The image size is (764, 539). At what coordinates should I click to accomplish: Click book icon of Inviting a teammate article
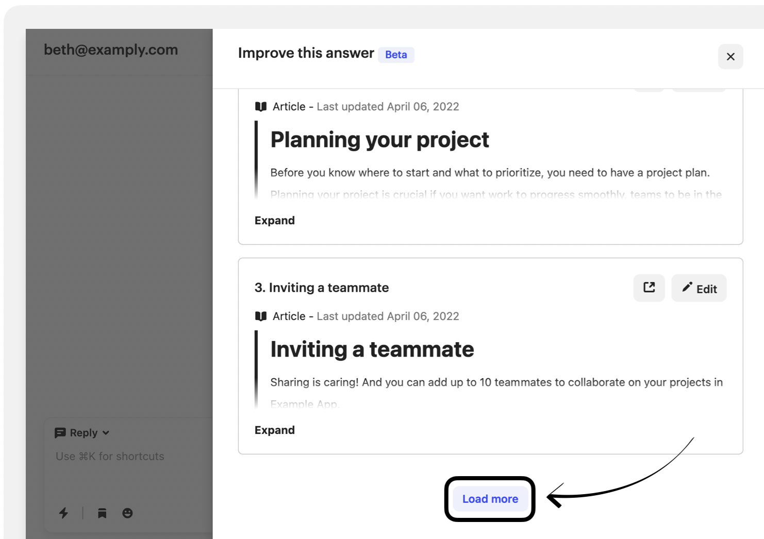coord(261,316)
